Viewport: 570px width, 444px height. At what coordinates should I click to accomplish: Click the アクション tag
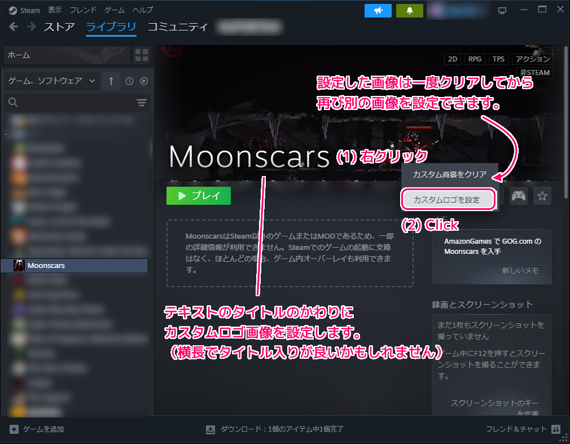tap(533, 59)
